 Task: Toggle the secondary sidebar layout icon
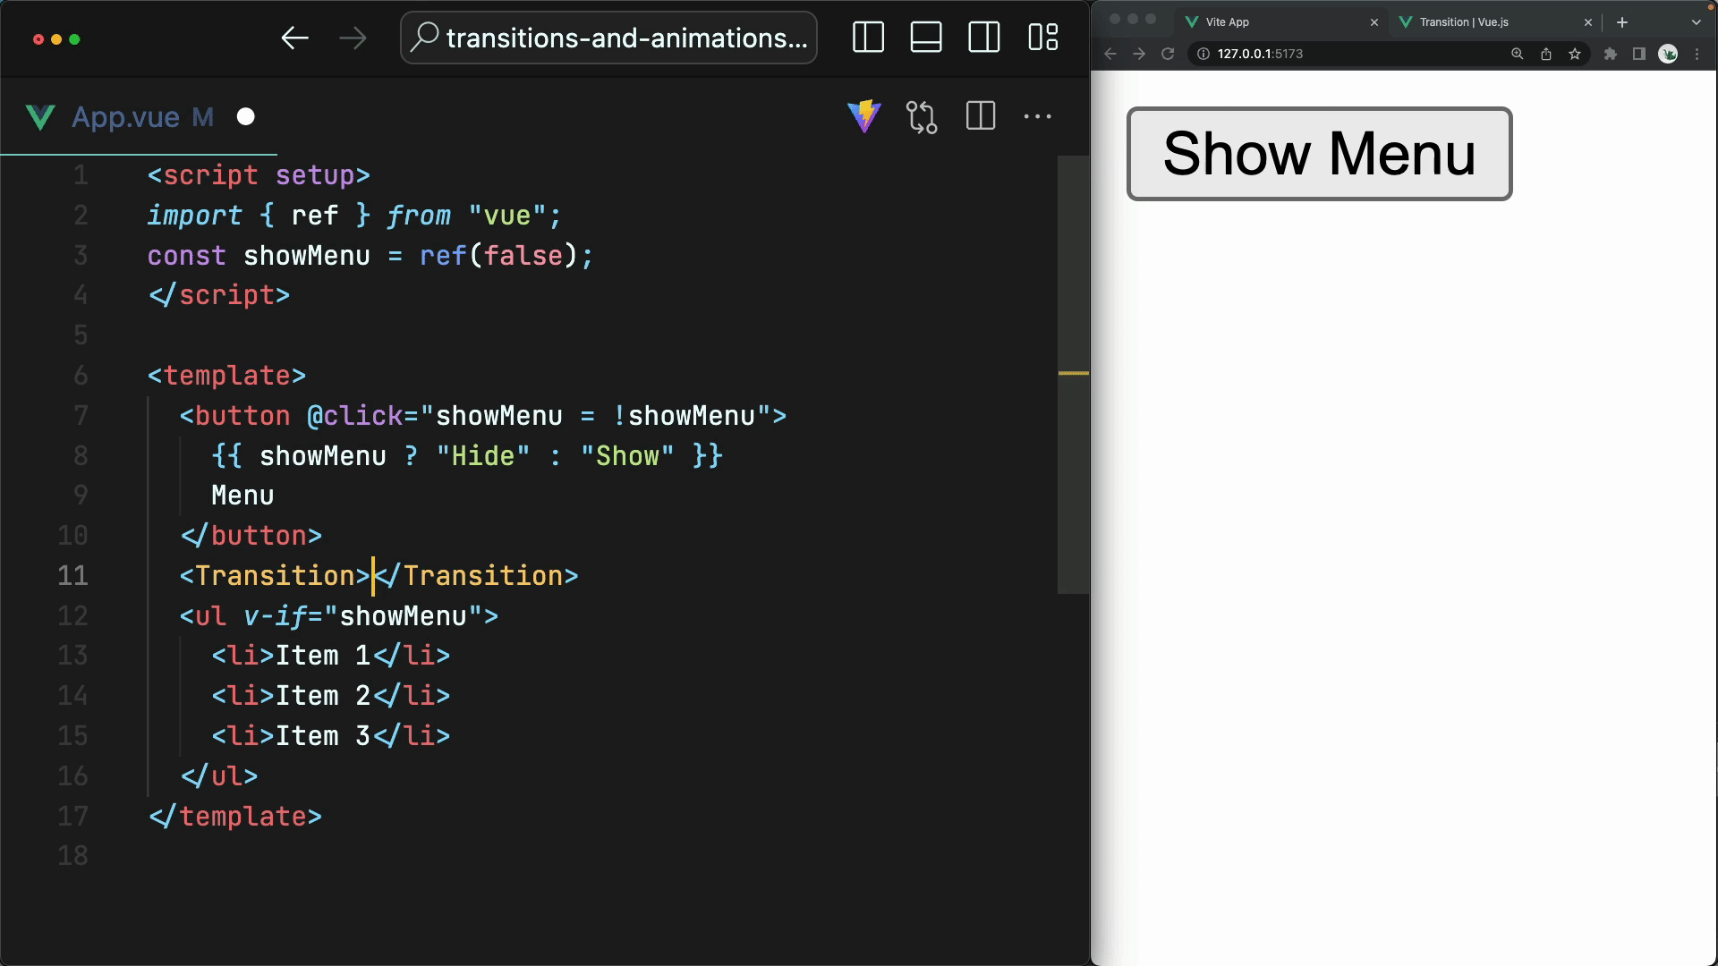point(984,38)
